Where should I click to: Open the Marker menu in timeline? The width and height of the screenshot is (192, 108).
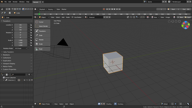(64, 9)
